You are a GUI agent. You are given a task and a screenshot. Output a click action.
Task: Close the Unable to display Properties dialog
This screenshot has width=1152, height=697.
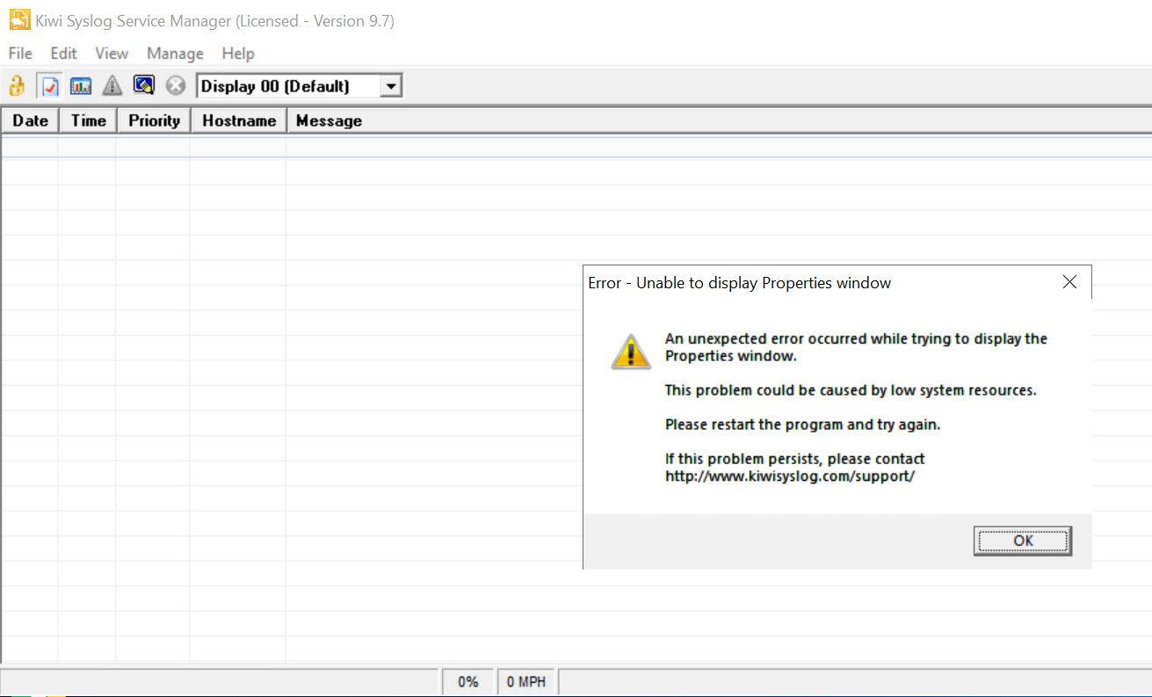click(1069, 282)
